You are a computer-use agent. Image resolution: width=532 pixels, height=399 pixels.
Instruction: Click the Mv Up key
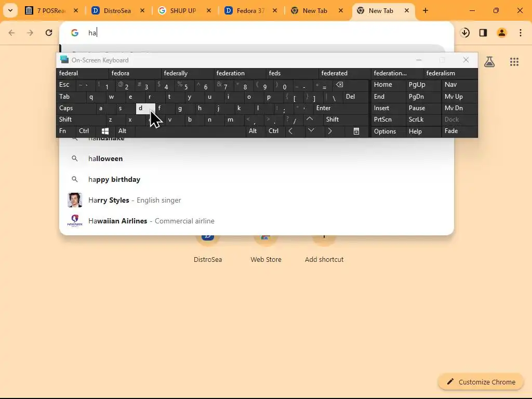click(459, 97)
